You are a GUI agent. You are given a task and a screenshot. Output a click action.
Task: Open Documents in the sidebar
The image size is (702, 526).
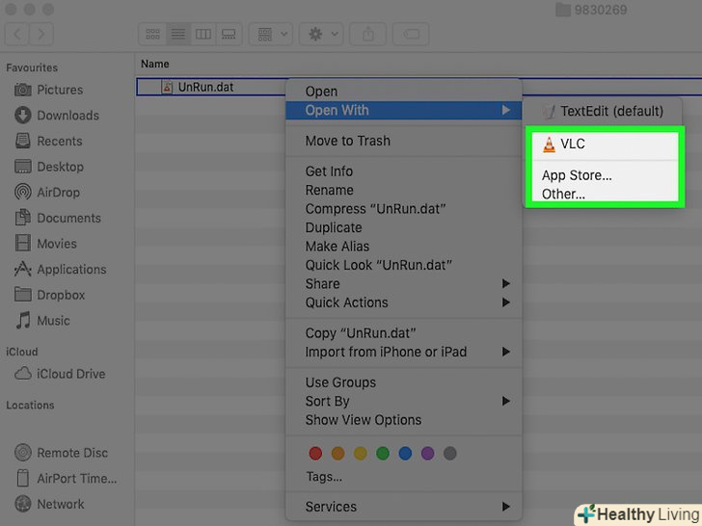coord(58,218)
